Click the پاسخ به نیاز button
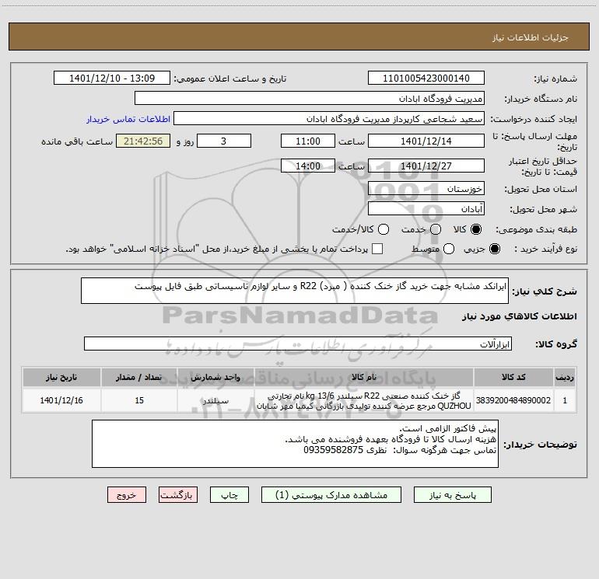This screenshot has width=599, height=579. coord(452,495)
